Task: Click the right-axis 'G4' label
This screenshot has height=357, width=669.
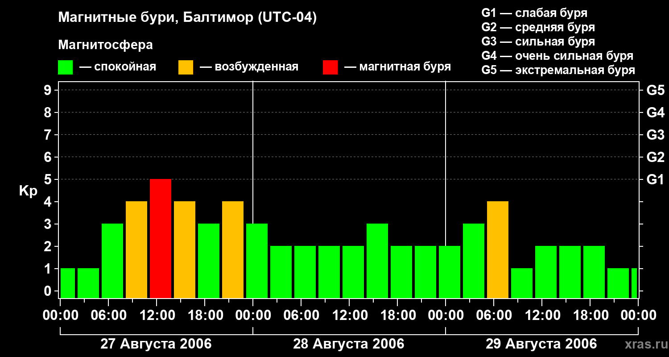Action: [x=656, y=112]
